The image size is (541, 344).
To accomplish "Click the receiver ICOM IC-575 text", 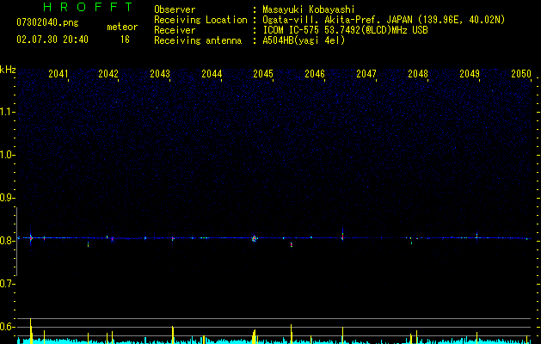I will coord(345,30).
